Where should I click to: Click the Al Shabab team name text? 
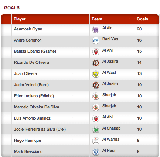tap(111, 128)
